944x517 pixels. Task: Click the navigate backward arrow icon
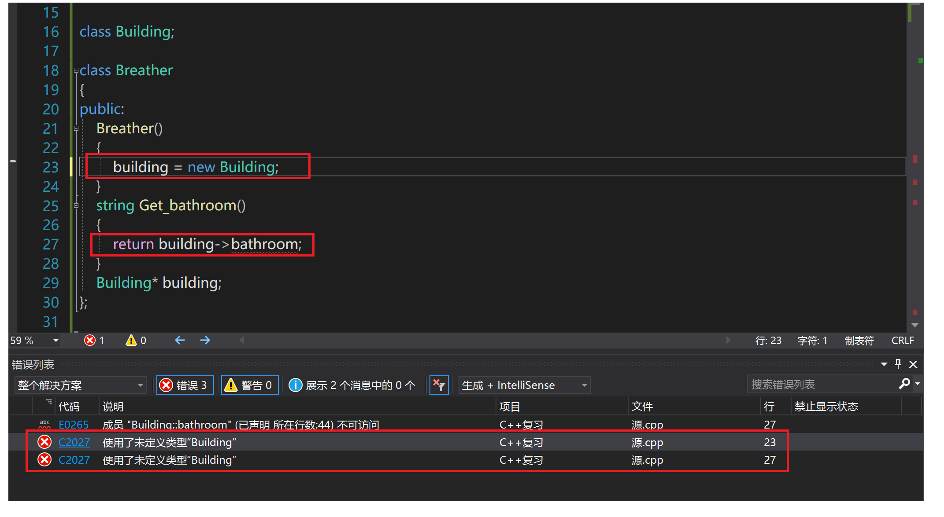click(x=180, y=340)
